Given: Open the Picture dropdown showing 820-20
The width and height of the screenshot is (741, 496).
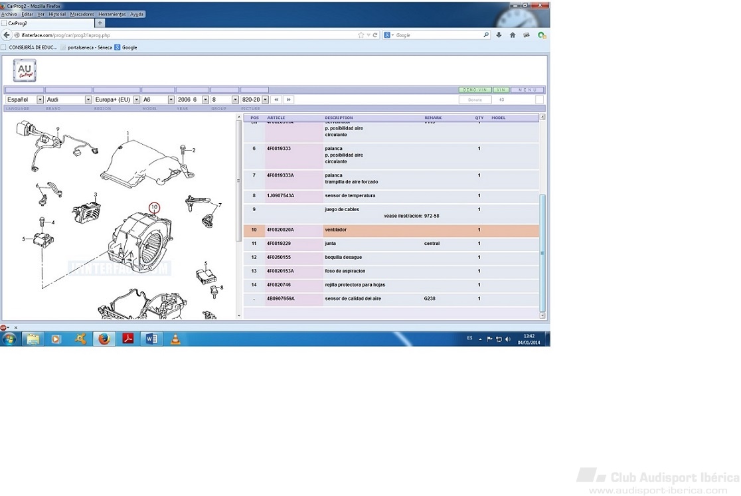Looking at the screenshot, I should pyautogui.click(x=255, y=100).
